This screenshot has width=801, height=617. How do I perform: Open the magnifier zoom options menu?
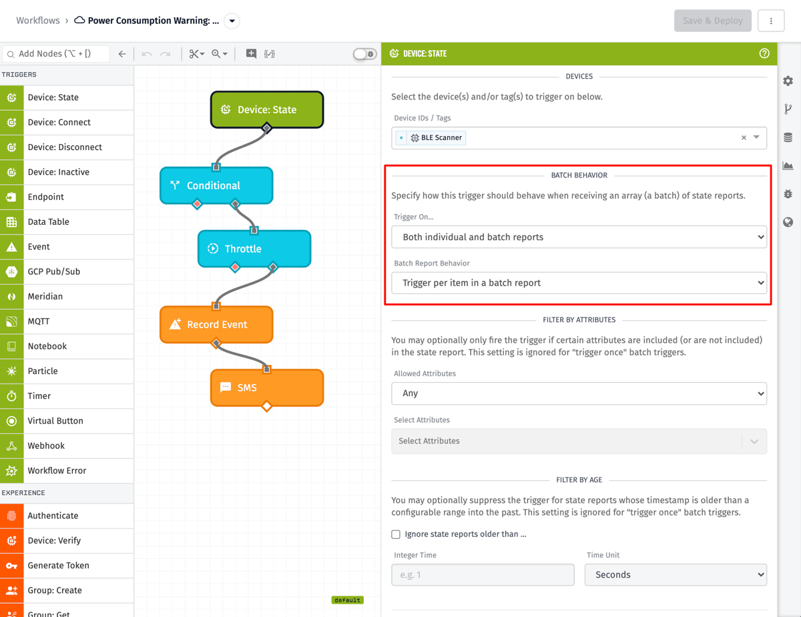pyautogui.click(x=220, y=54)
